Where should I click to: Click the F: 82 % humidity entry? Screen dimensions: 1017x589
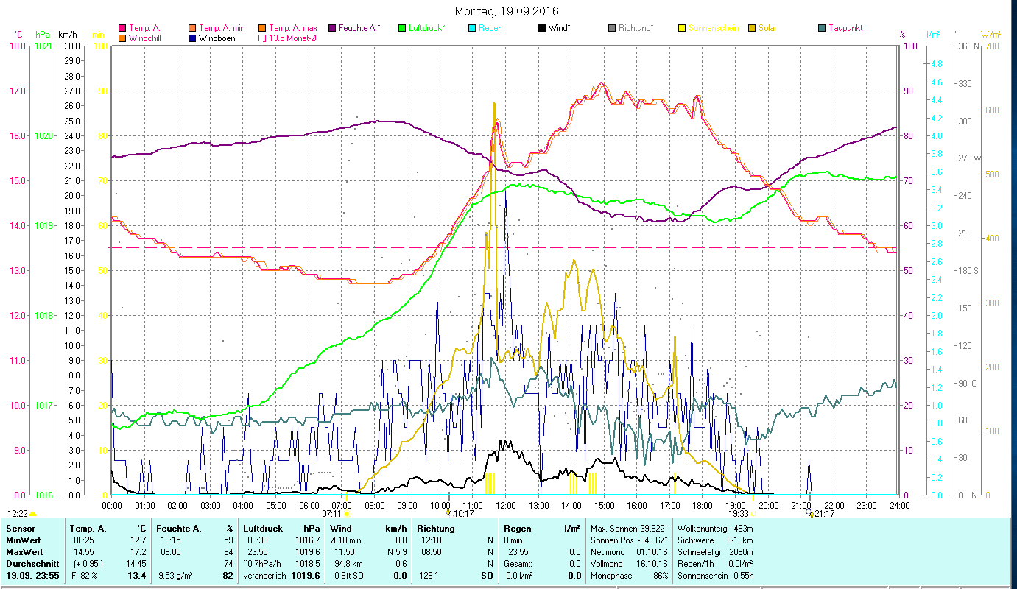point(84,575)
